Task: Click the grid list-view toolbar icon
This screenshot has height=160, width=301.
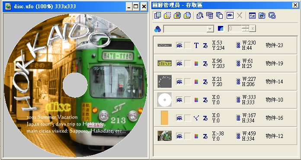Action: pyautogui.click(x=210, y=15)
